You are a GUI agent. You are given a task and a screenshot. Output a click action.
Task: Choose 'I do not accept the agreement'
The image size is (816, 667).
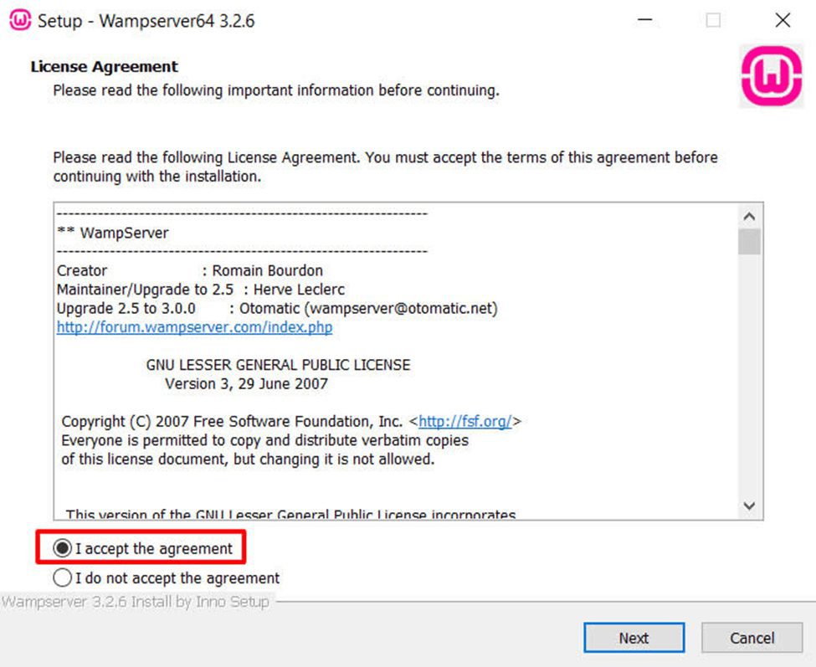pos(62,577)
